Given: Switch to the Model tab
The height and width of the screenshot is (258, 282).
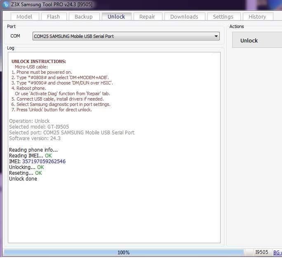Looking at the screenshot, I should pyautogui.click(x=24, y=17).
